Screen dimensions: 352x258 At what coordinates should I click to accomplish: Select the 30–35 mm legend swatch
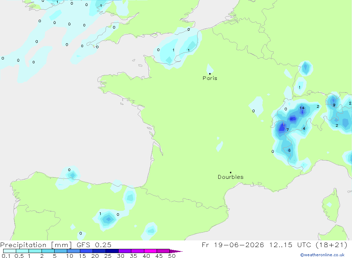click(x=125, y=251)
